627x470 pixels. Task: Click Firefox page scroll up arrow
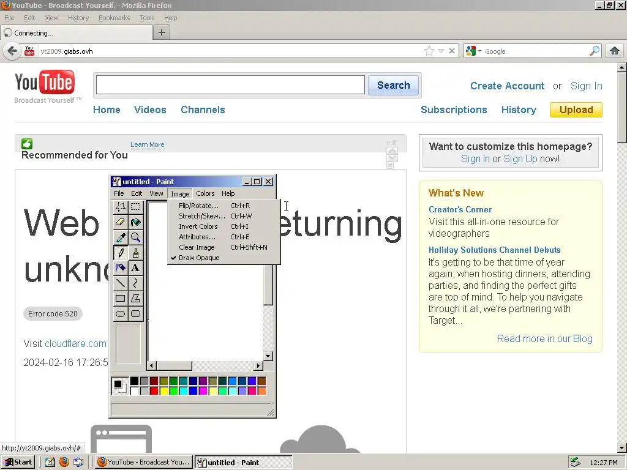point(622,67)
